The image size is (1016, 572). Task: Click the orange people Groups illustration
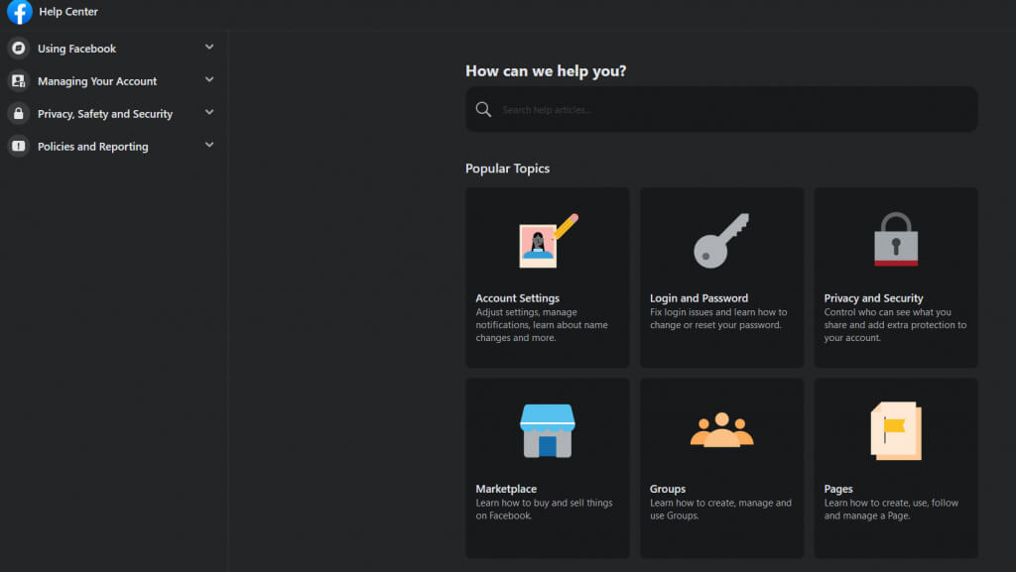(721, 430)
